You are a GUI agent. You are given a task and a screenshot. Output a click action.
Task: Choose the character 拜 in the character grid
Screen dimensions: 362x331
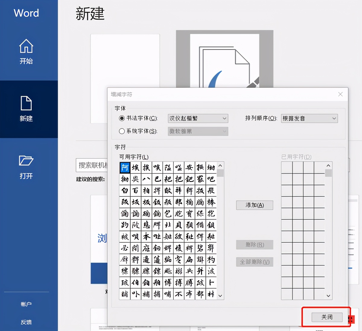pyautogui.click(x=179, y=191)
